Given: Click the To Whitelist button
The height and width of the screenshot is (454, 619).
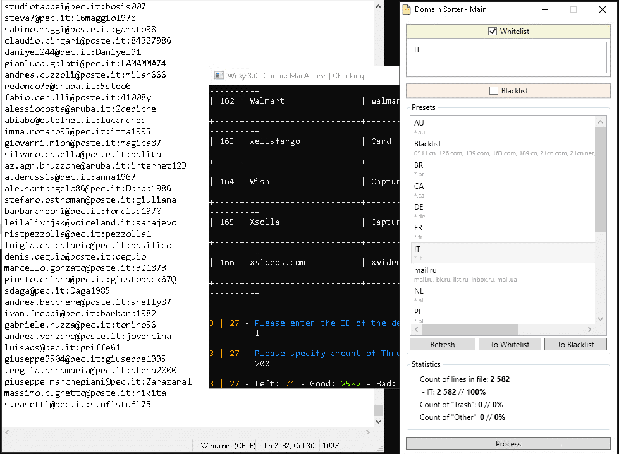Looking at the screenshot, I should point(509,344).
